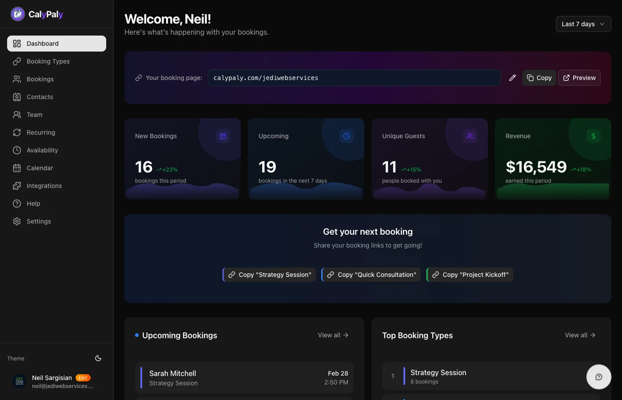
Task: Click the calypaly.com booking URL field
Action: 354,78
